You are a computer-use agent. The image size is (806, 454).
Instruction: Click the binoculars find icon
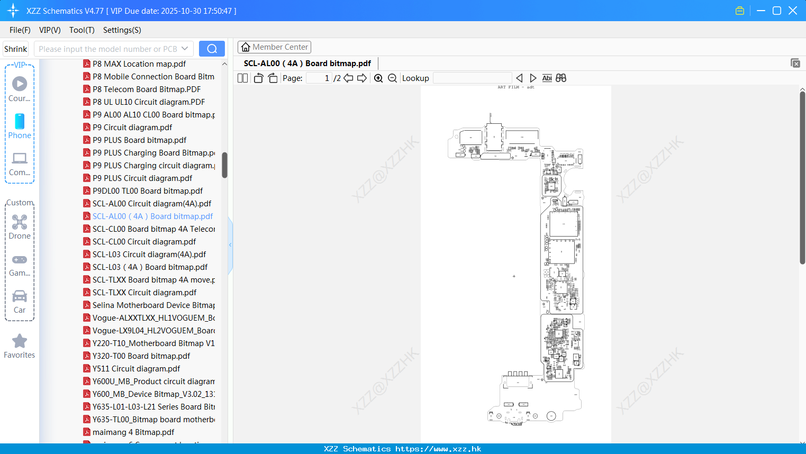(x=561, y=78)
